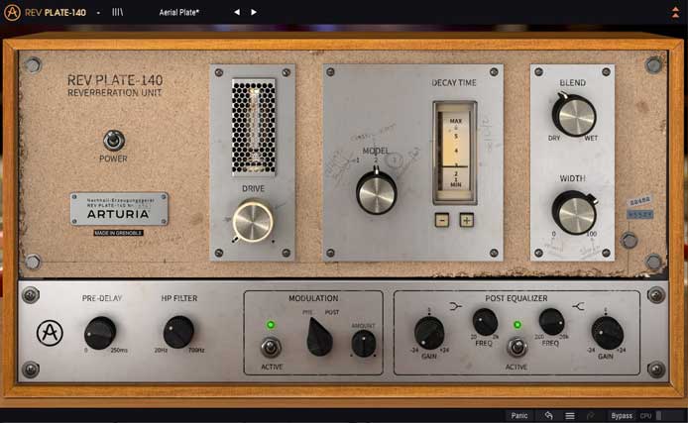Click the Aerial Plate preset name
Viewport: 688px width, 423px height.
tap(179, 12)
